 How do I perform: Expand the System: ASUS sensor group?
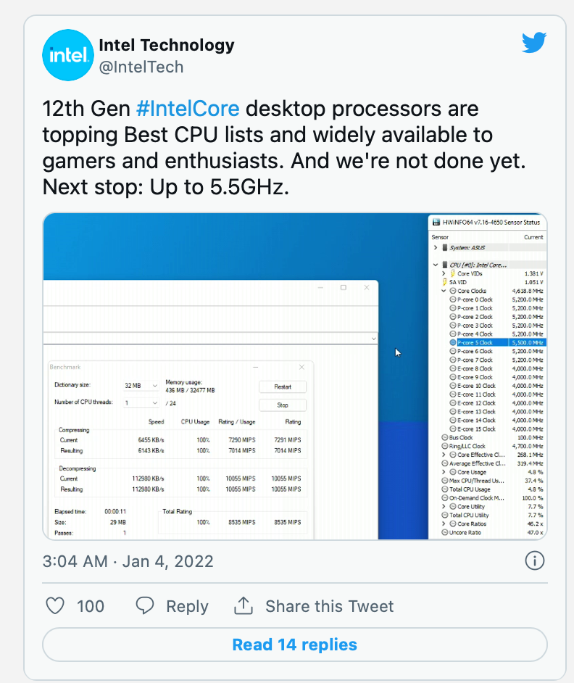coord(436,247)
